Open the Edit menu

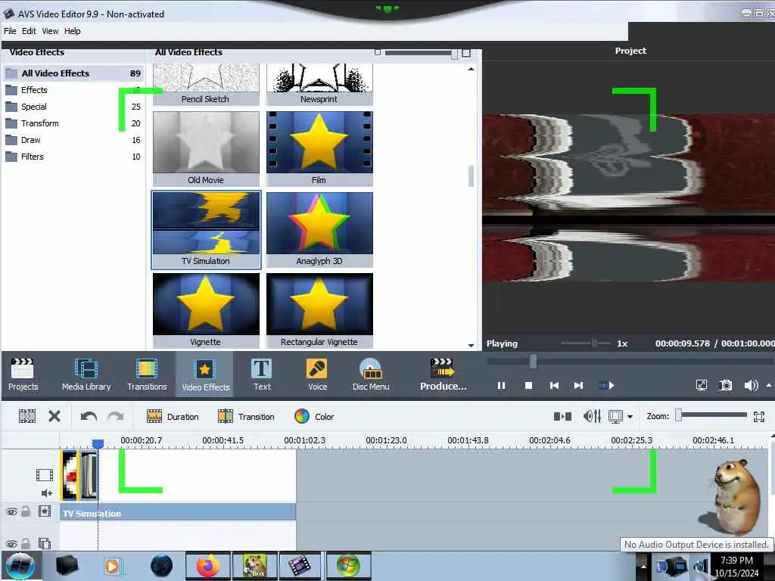tap(29, 31)
